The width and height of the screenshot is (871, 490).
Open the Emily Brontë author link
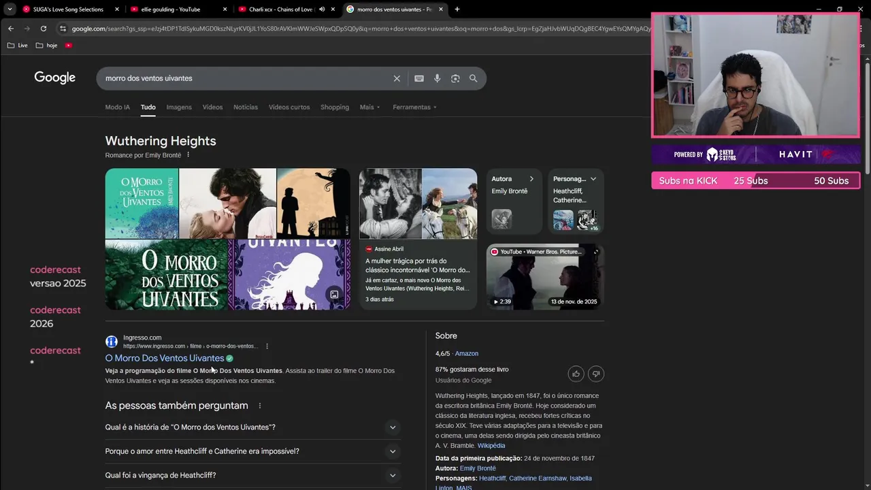pyautogui.click(x=478, y=468)
